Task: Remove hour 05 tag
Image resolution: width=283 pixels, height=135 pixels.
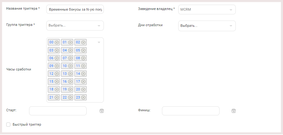Action: (83, 50)
